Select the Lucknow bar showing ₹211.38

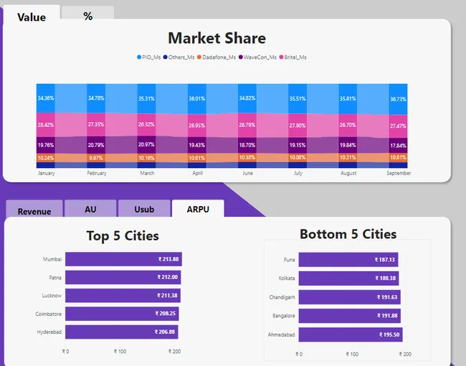[x=123, y=296]
